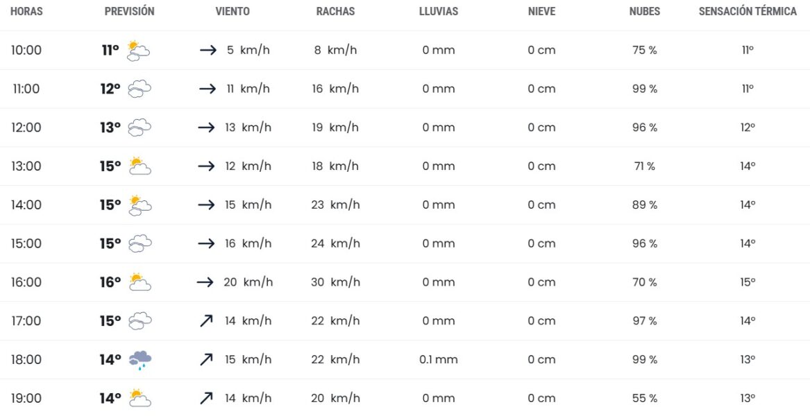This screenshot has width=810, height=416.
Task: Click the HORAS column header
Action: 26,12
